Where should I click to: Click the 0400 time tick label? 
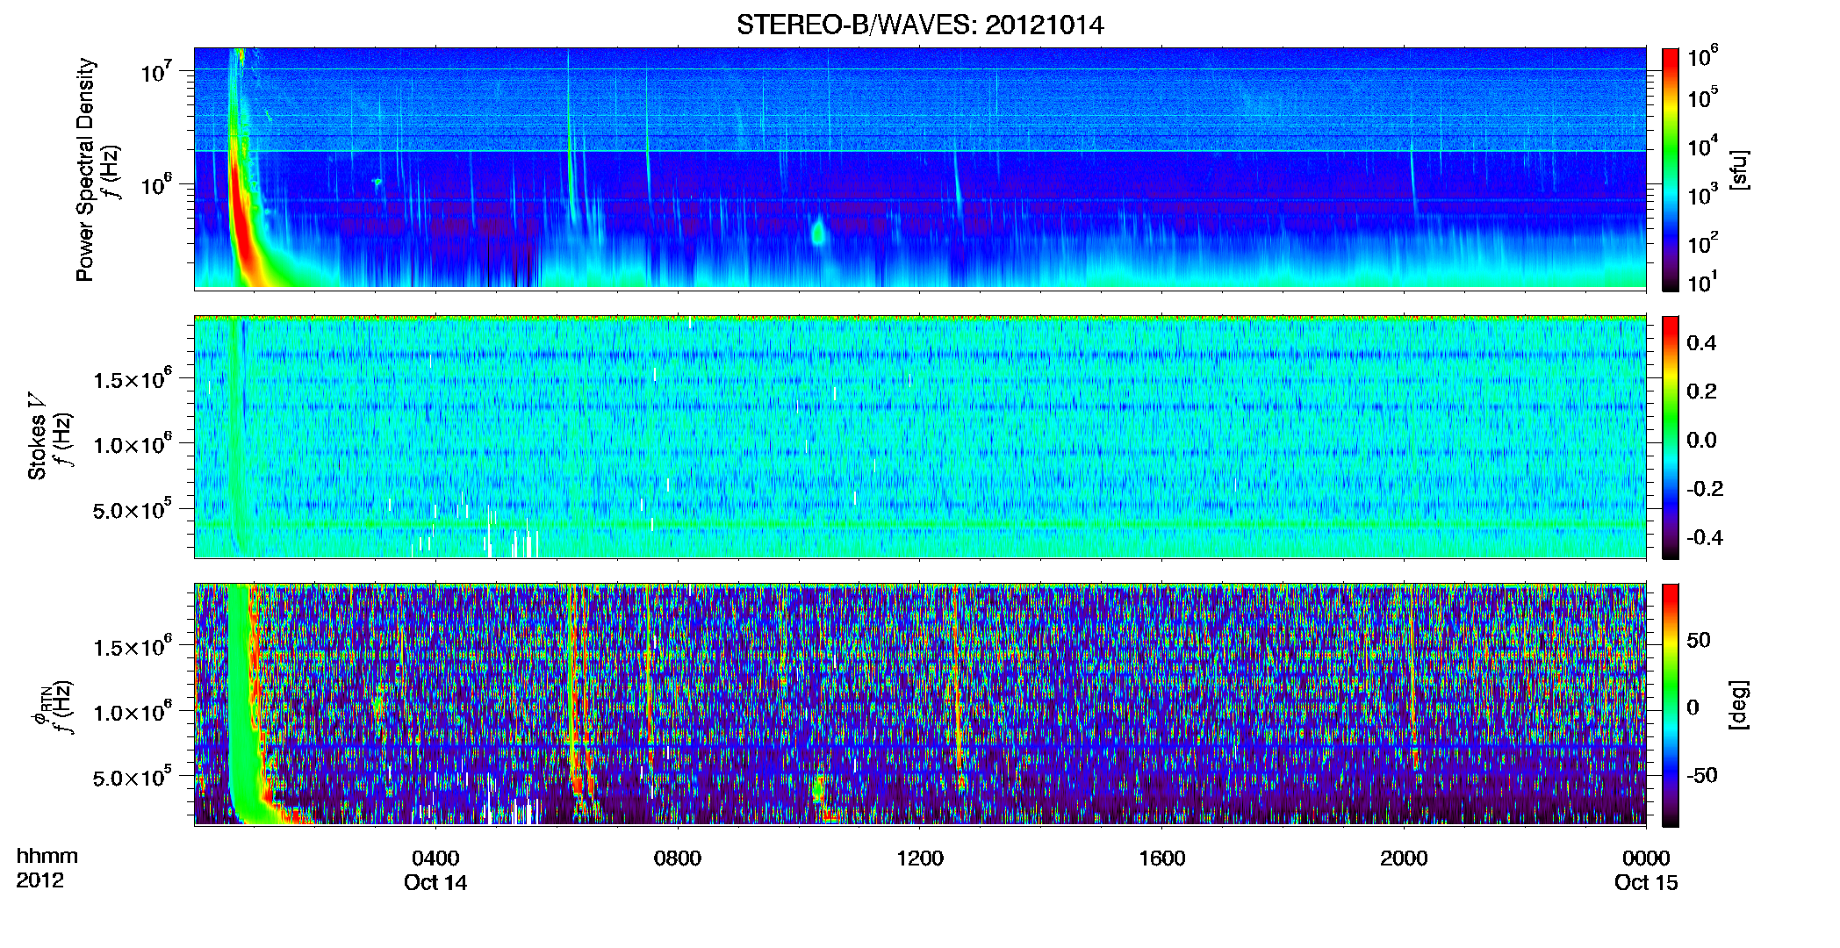435,858
